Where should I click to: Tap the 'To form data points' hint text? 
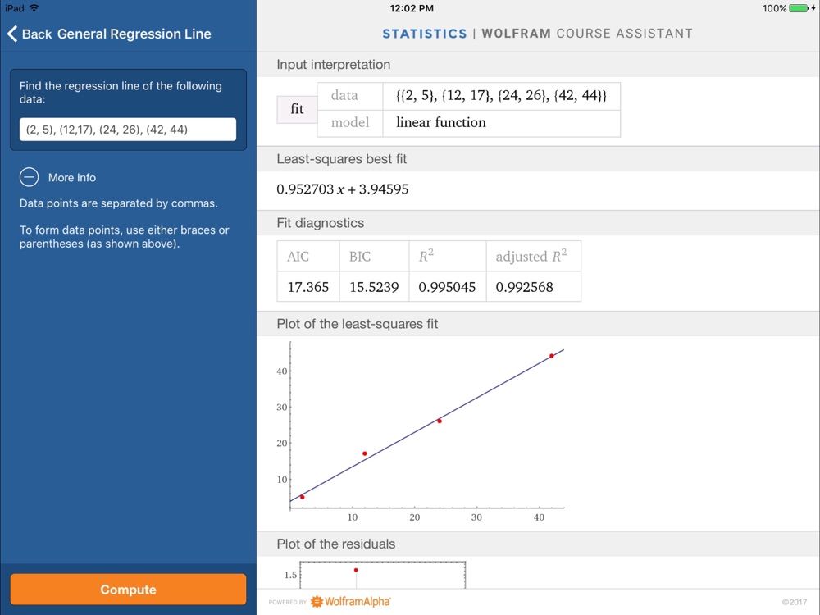(x=125, y=237)
